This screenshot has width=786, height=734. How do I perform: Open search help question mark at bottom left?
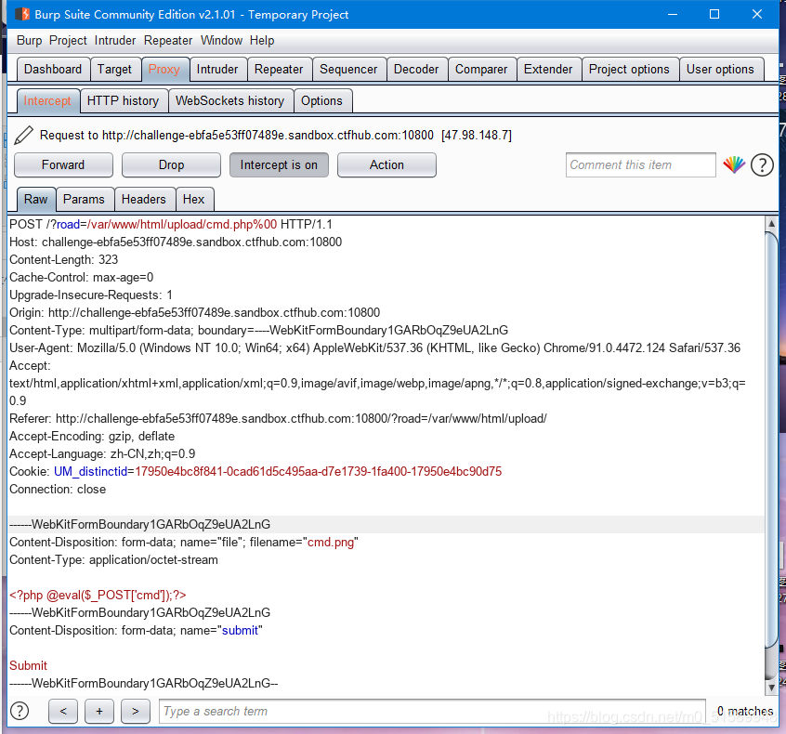pos(20,711)
